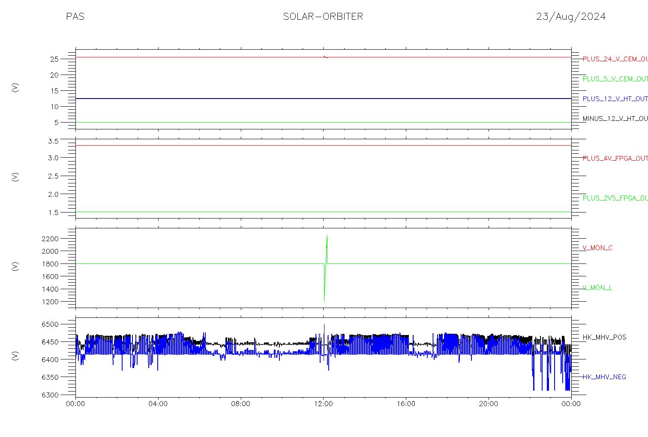Click the 04:00 time axis label
Image resolution: width=648 pixels, height=437 pixels.
[158, 404]
